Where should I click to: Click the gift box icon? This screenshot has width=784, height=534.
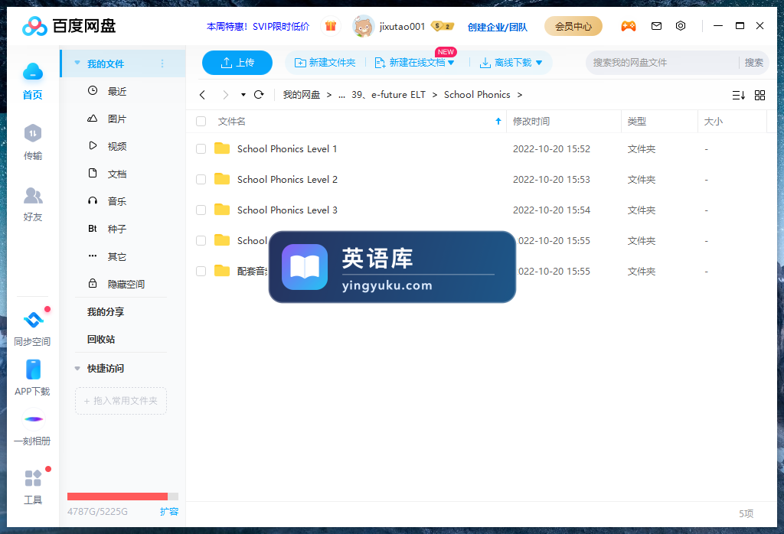click(331, 26)
